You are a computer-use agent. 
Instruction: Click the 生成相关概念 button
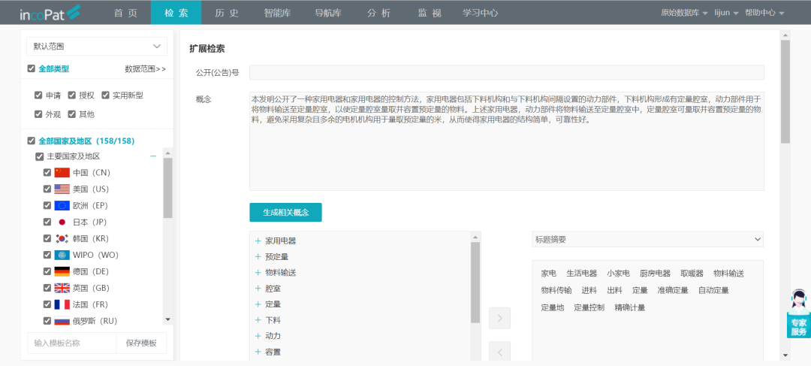285,213
